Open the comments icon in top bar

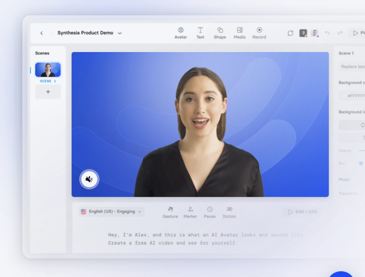point(290,33)
